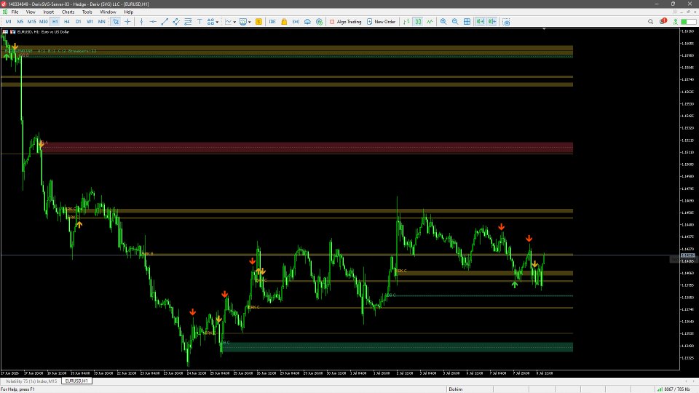The width and height of the screenshot is (699, 393).
Task: Pick the vertical line drawing tool
Action: click(x=141, y=21)
